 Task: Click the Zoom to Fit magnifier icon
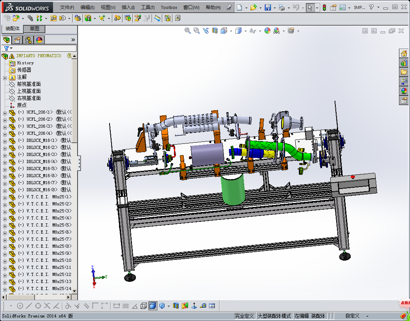188,31
